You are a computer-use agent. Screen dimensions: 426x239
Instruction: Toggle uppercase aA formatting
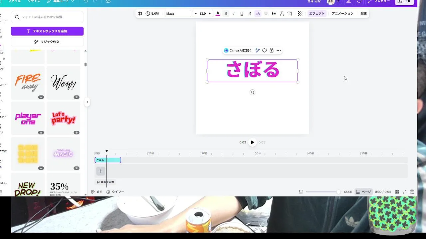point(258,14)
